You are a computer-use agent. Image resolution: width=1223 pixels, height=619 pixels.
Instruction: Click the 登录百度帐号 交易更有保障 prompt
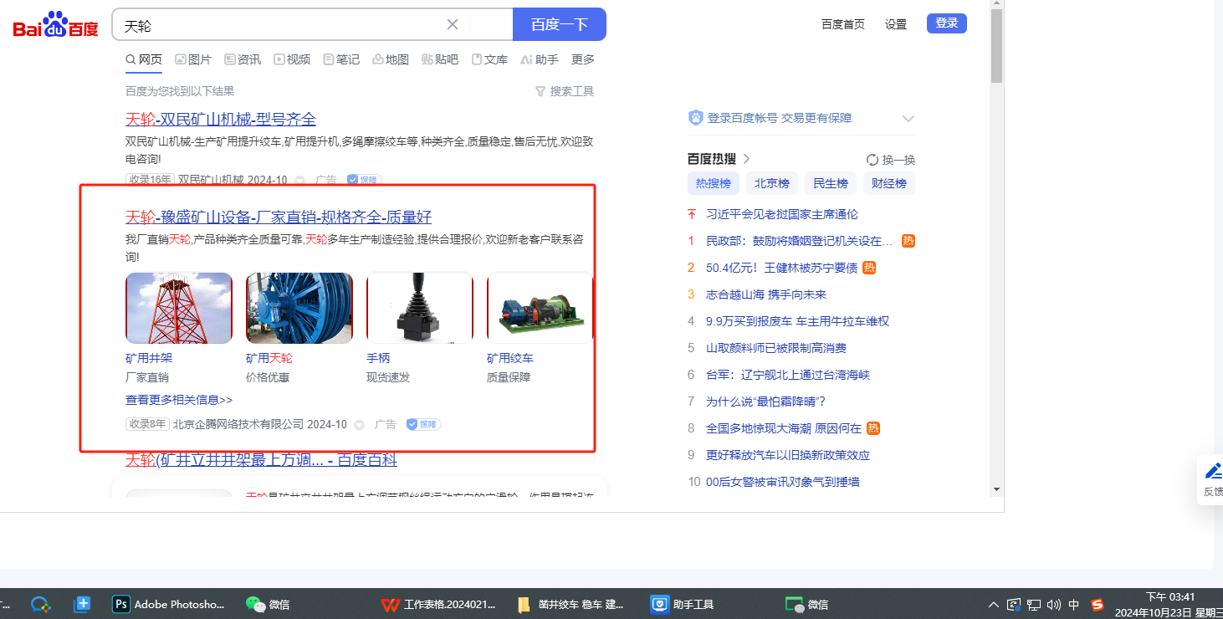(x=780, y=118)
